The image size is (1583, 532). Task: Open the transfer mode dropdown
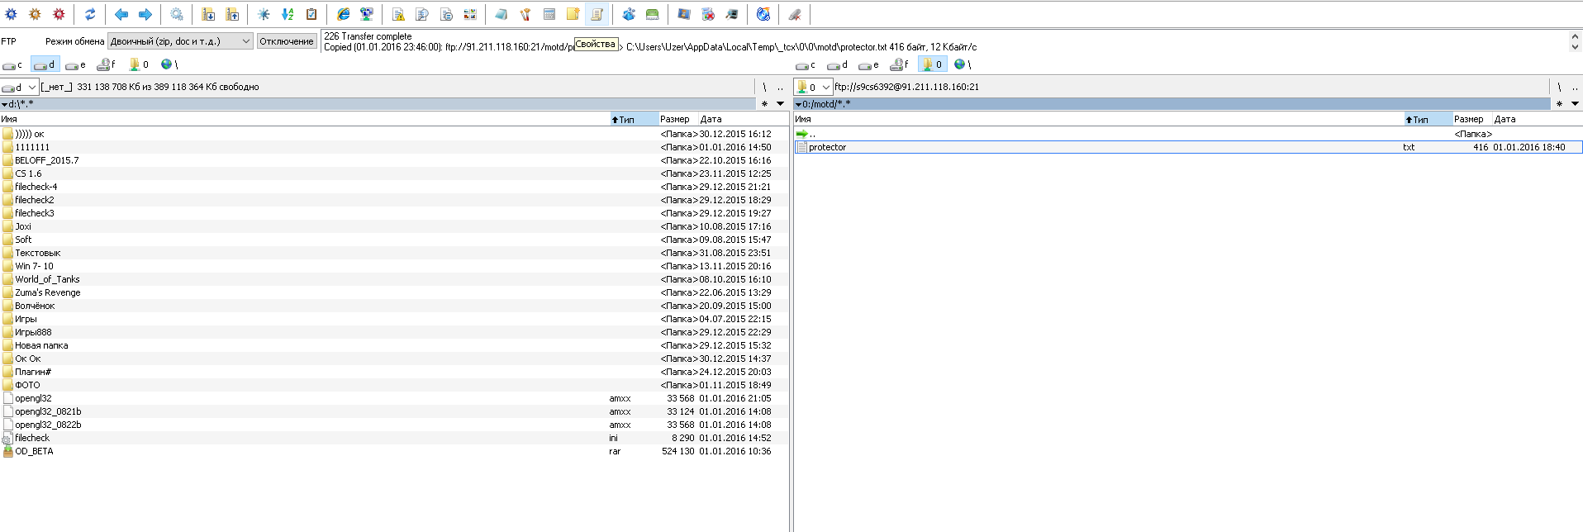[180, 41]
